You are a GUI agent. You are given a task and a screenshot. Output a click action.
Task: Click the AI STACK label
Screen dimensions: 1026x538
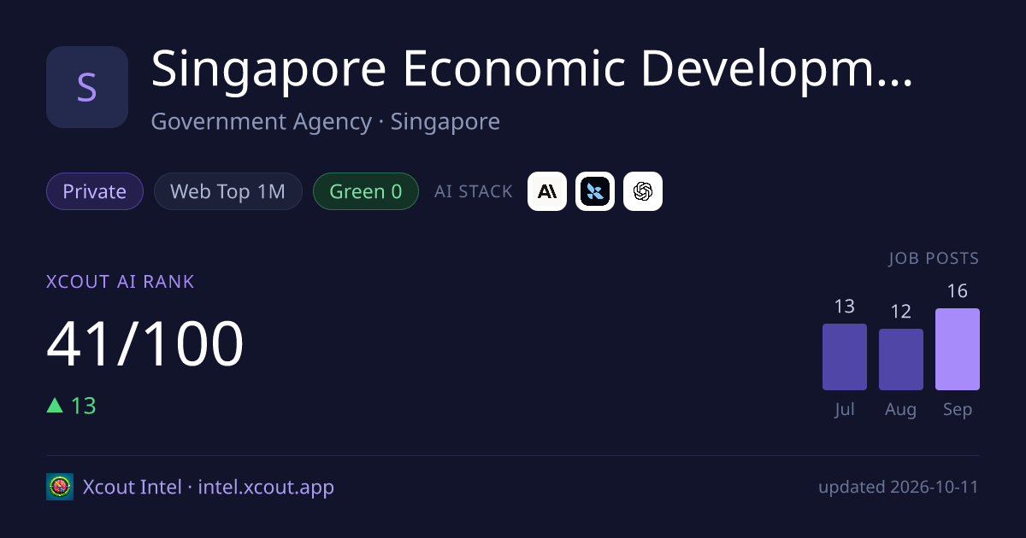pyautogui.click(x=474, y=191)
